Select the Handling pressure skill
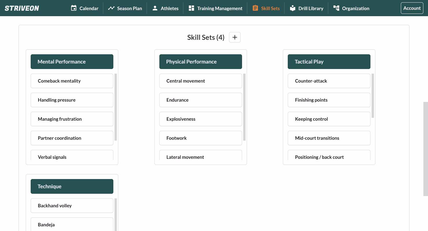 tap(72, 100)
